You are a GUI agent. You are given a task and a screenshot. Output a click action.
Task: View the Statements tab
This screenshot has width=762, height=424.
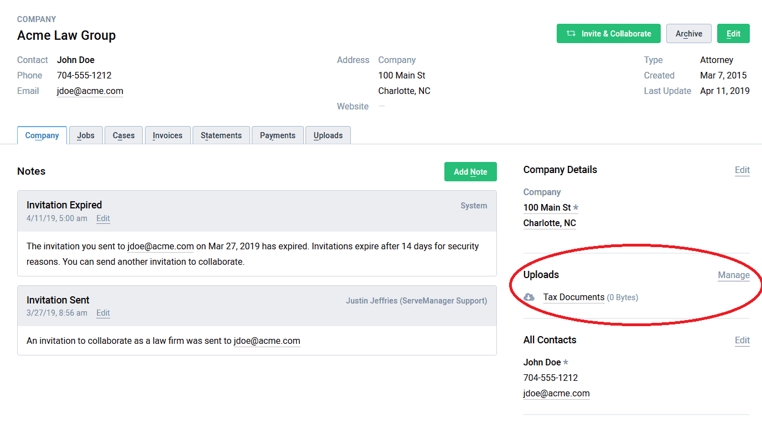tap(221, 135)
